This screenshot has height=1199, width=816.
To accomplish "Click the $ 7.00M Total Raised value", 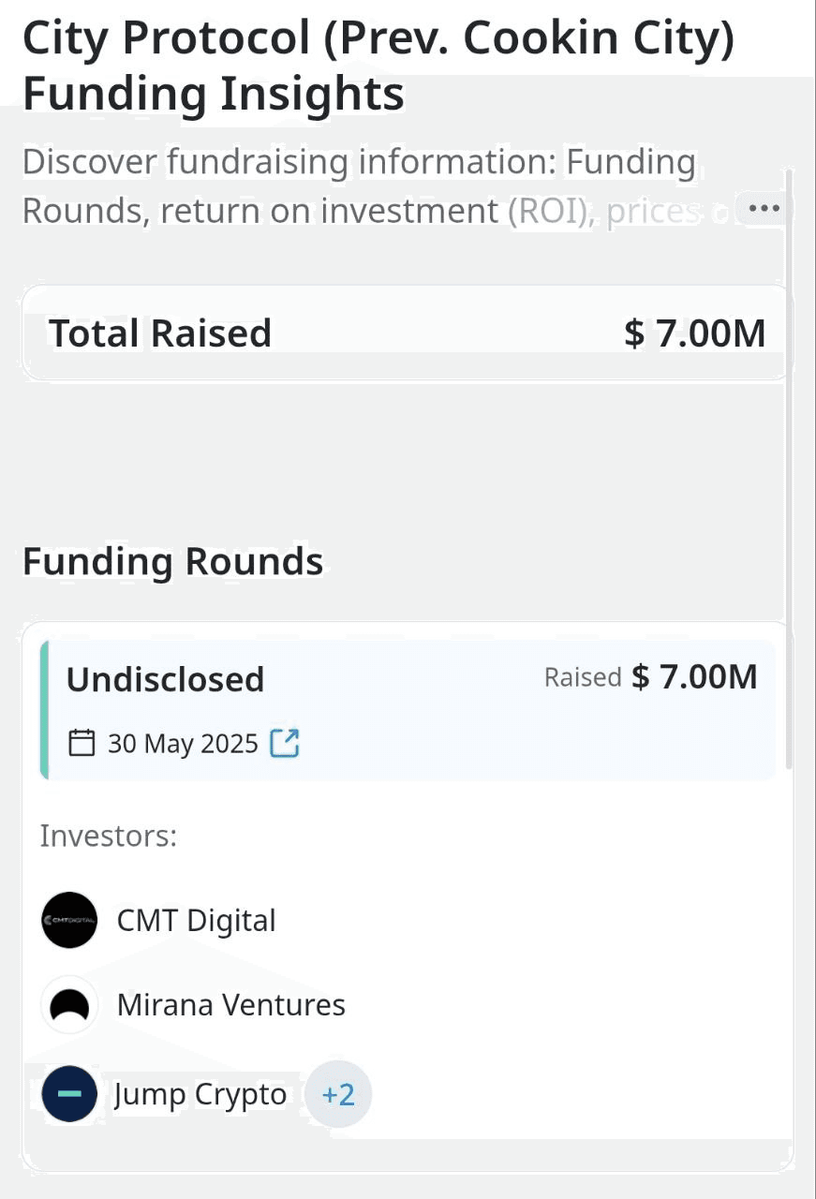I will (694, 333).
